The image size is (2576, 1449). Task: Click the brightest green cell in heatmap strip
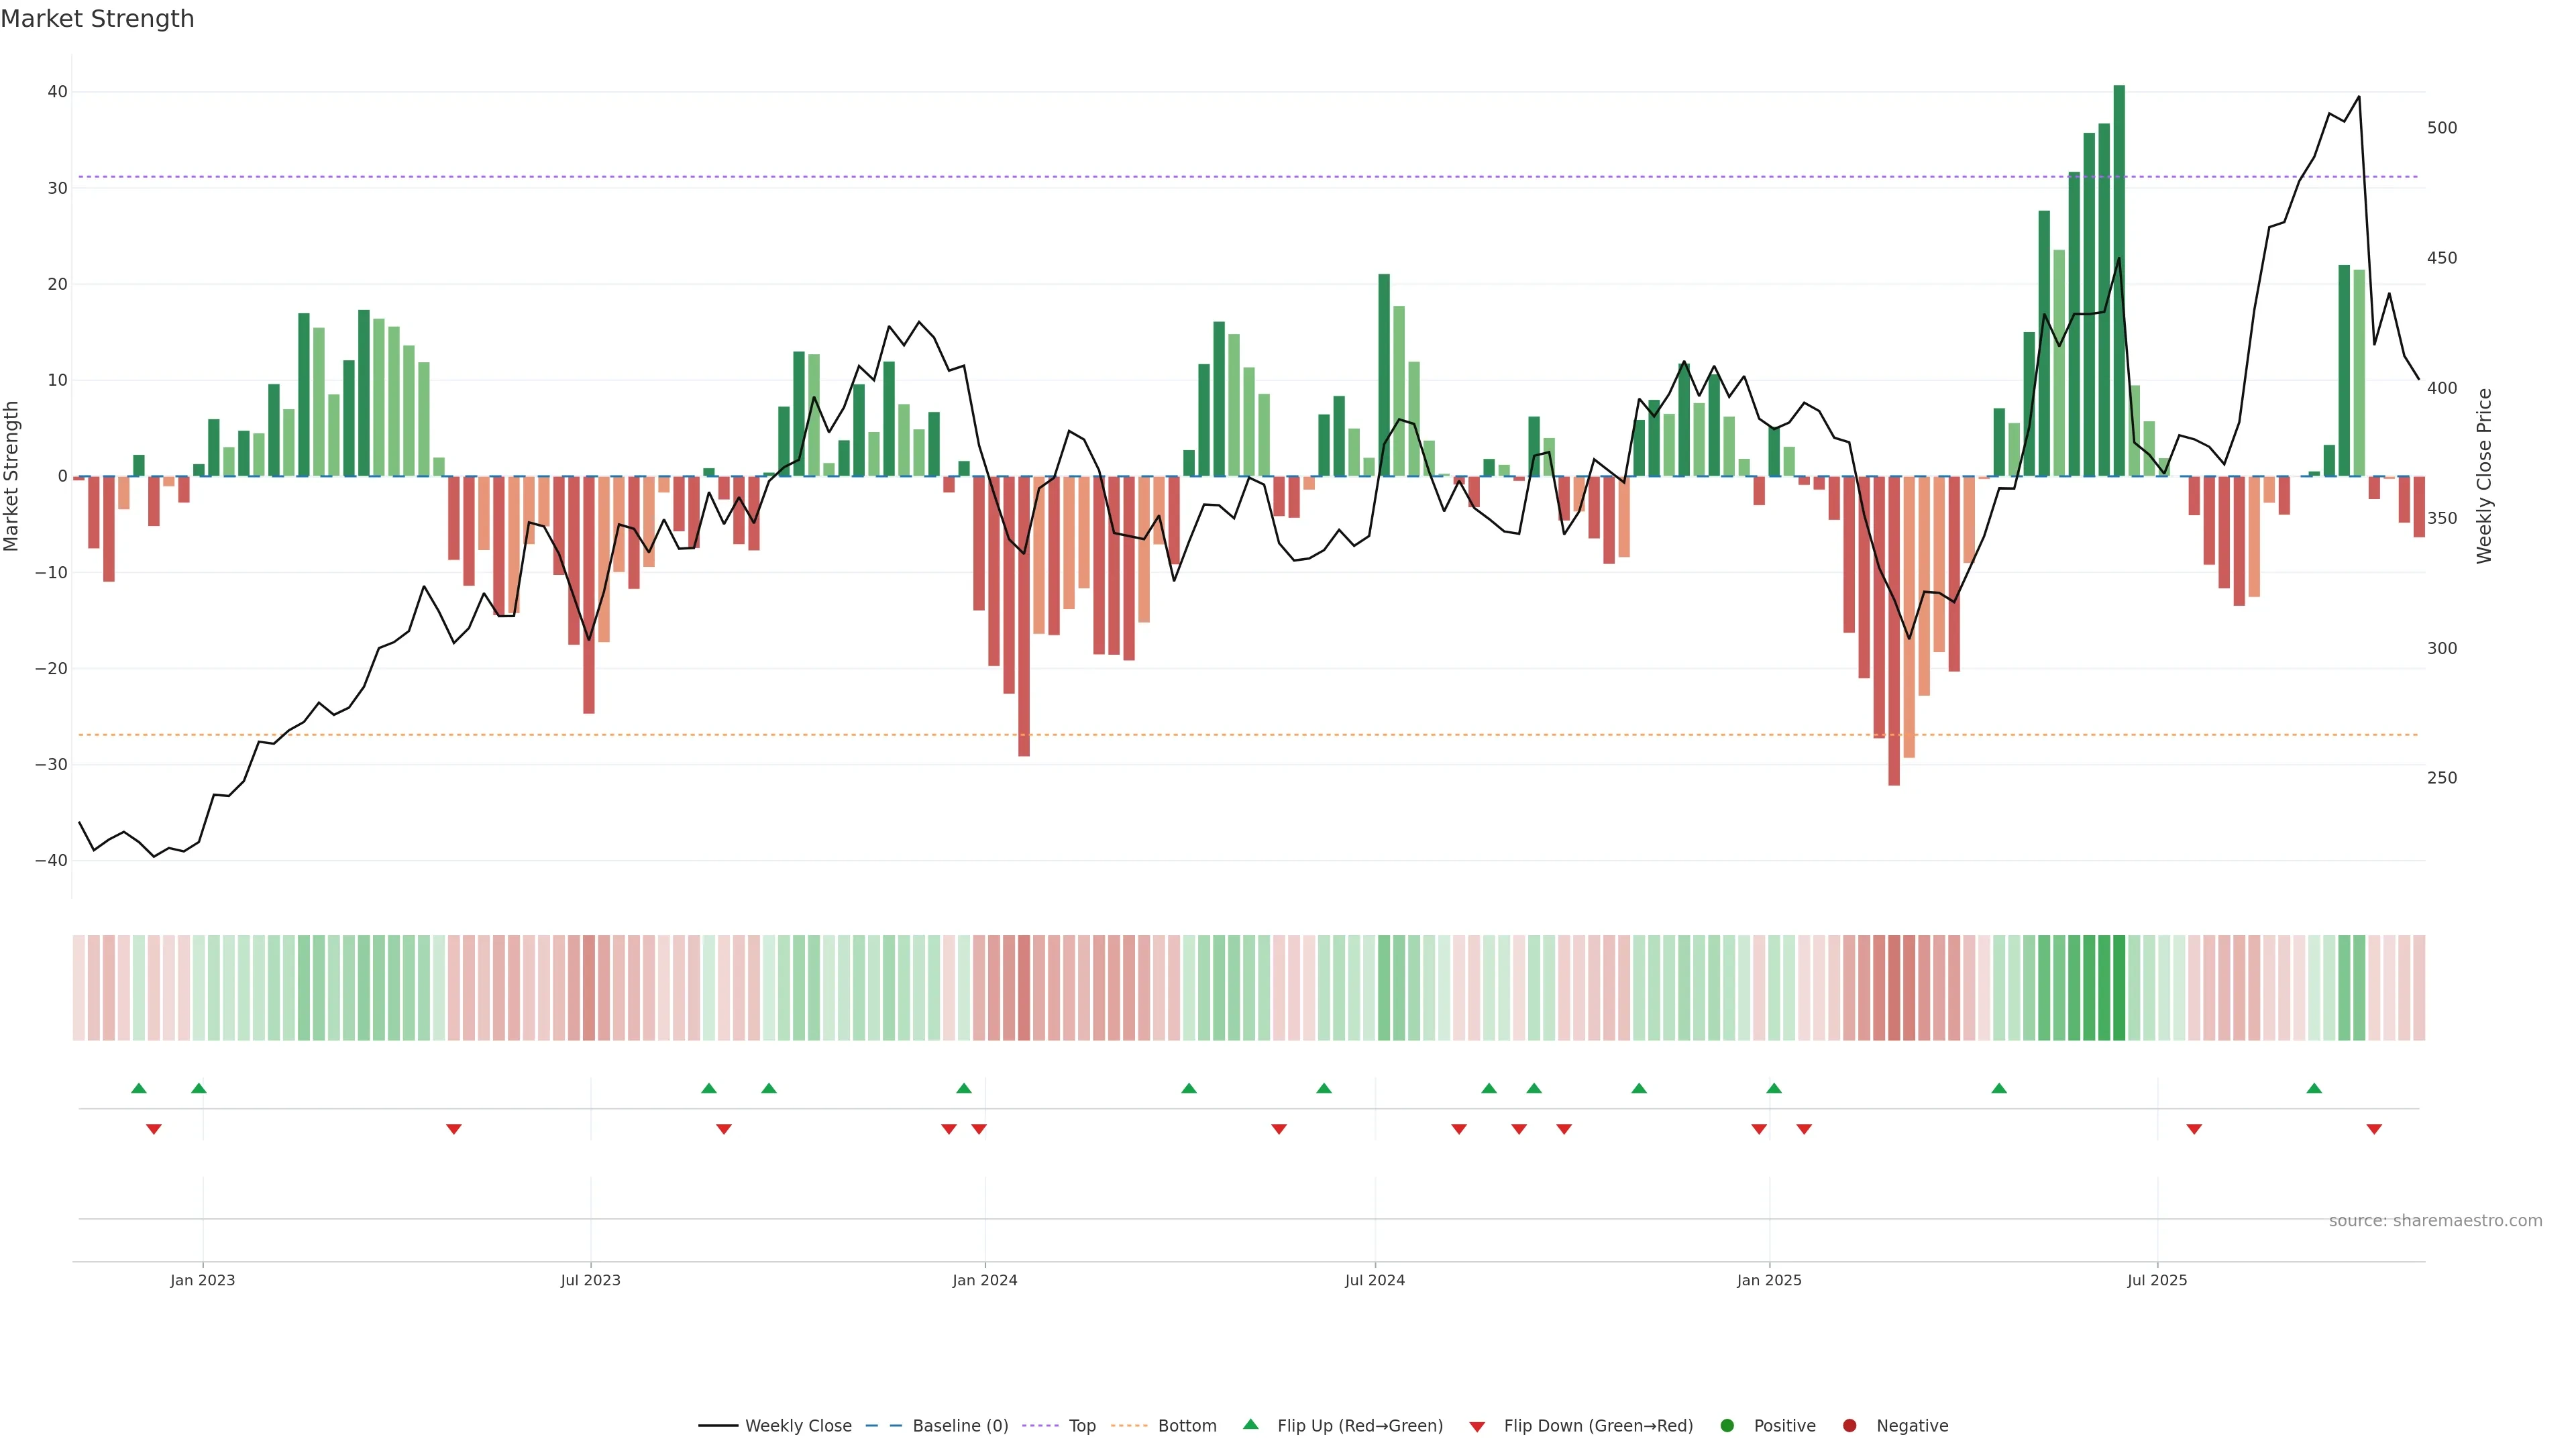coord(2119,988)
